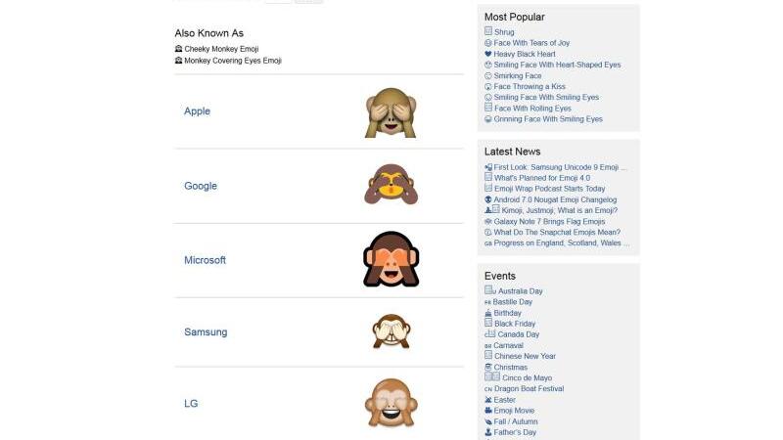Open the Samsung vendor link
The image size is (783, 440).
(x=206, y=331)
